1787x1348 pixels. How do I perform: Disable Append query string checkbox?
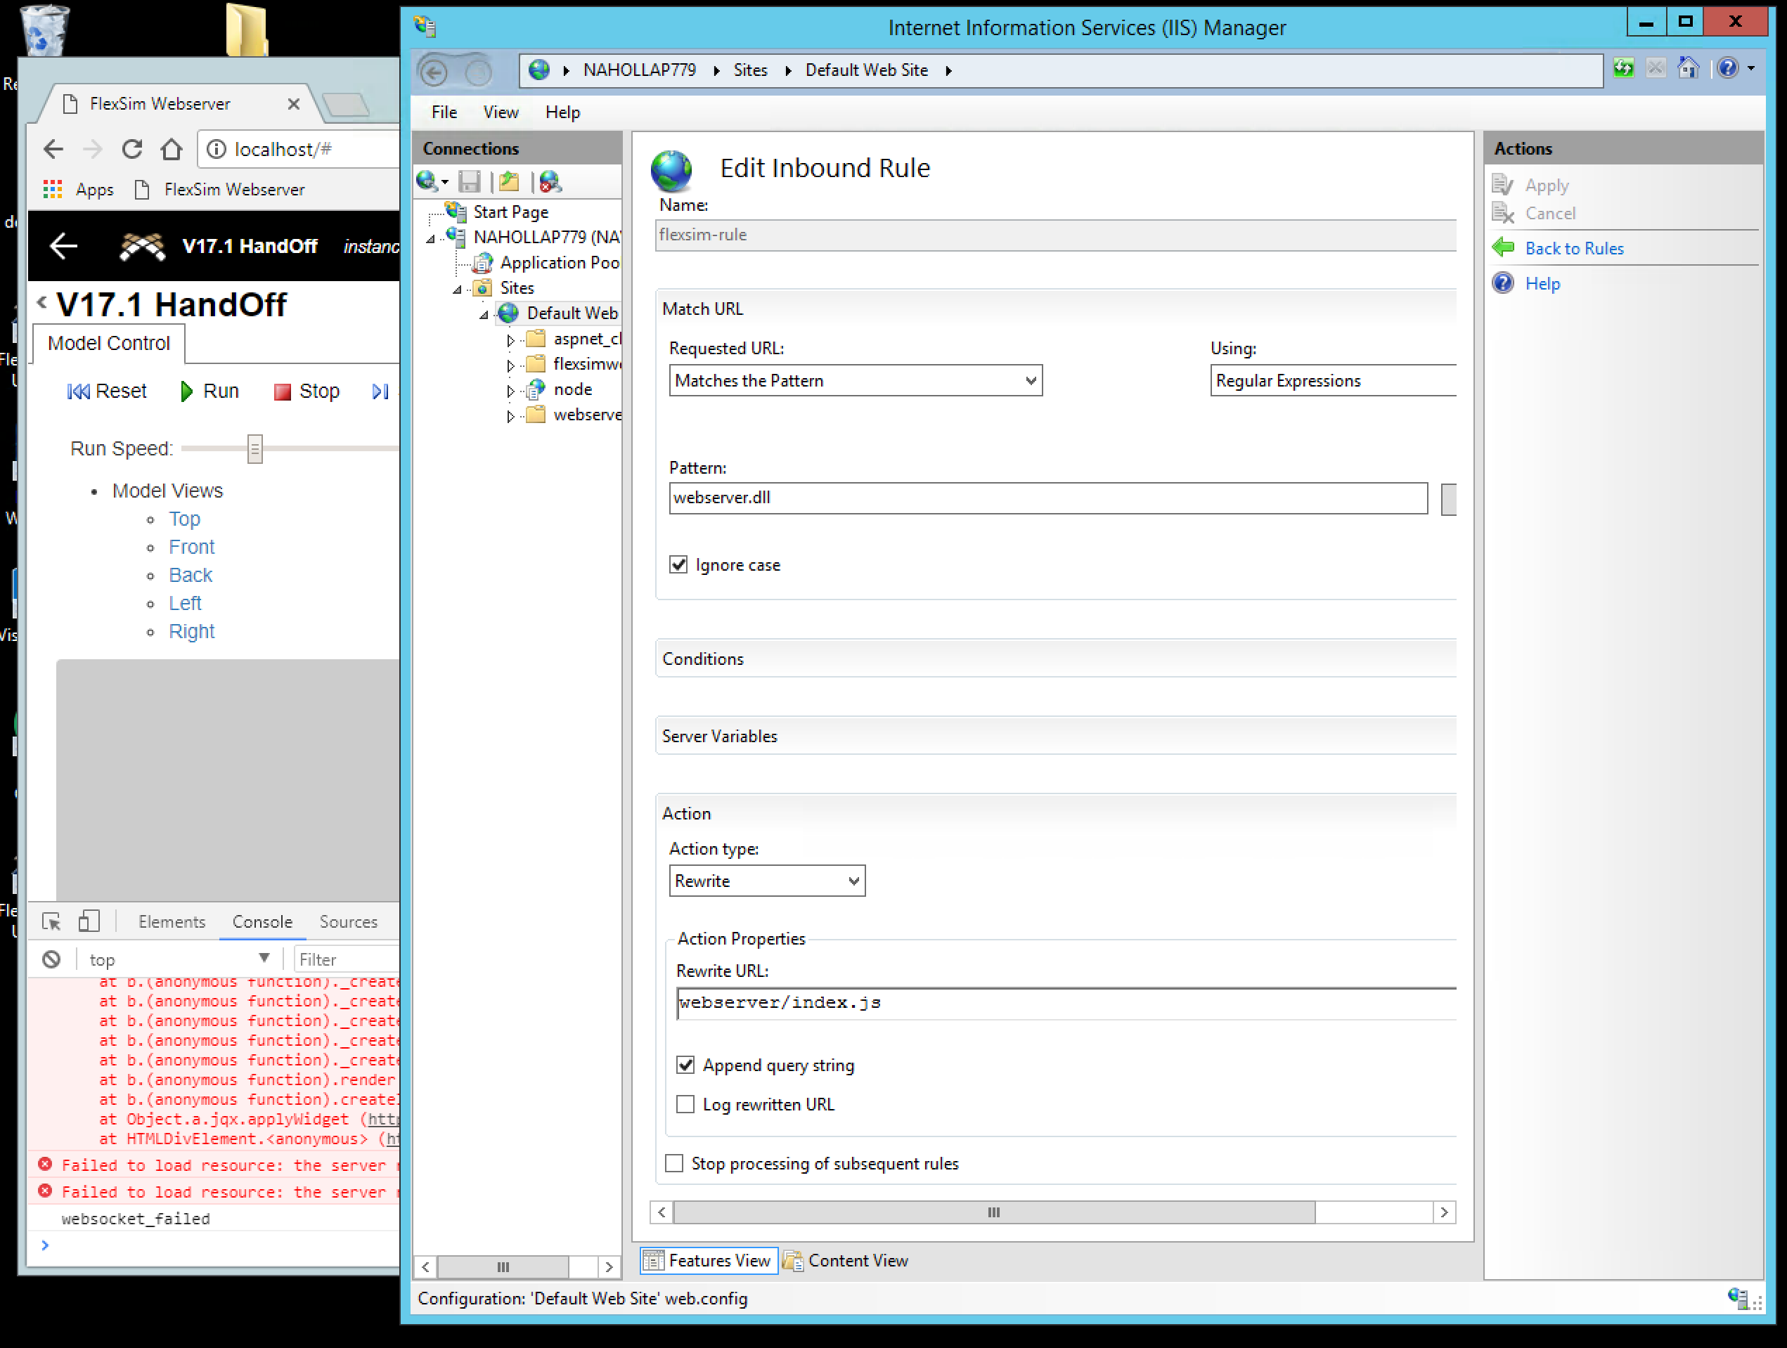(685, 1065)
